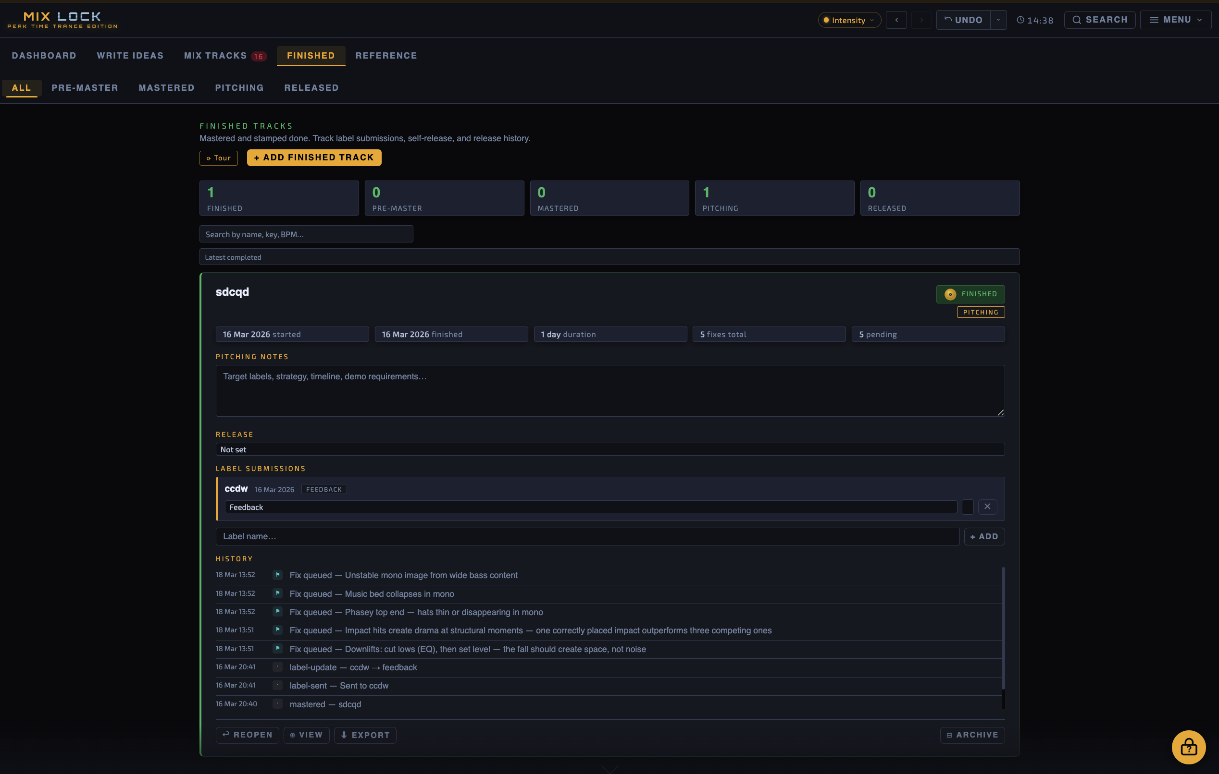
Task: Click the back navigation arrow in header
Action: point(896,20)
